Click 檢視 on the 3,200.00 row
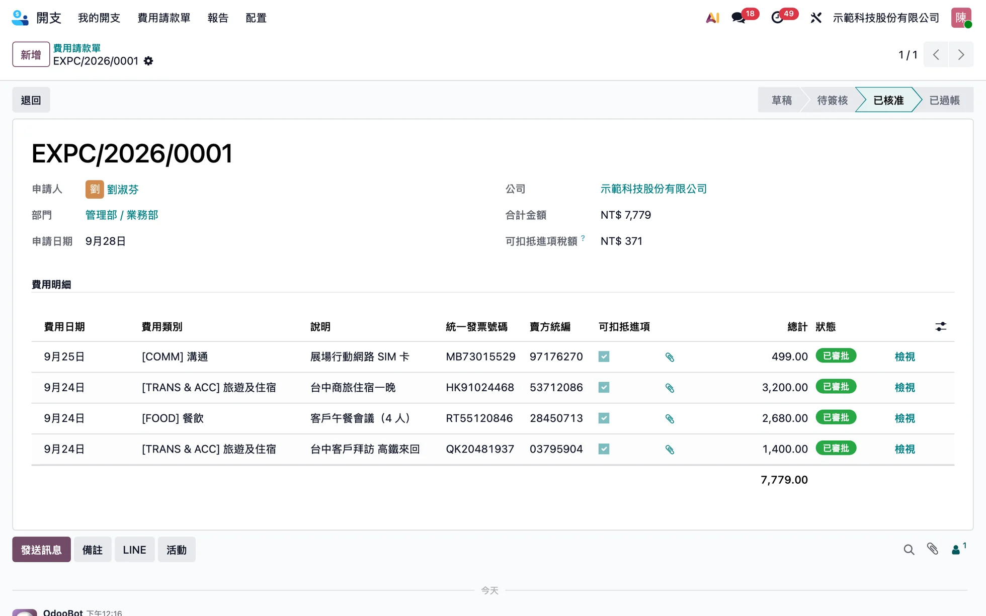The image size is (986, 616). click(x=905, y=387)
